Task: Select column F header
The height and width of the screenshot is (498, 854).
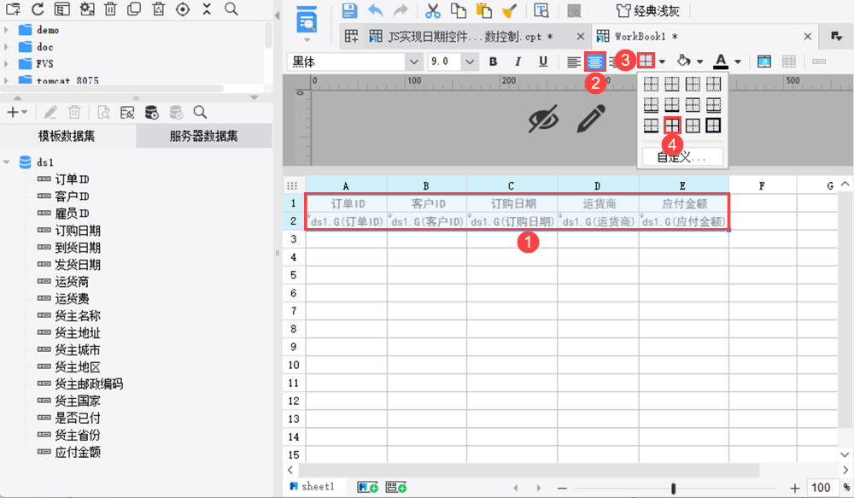Action: point(763,186)
